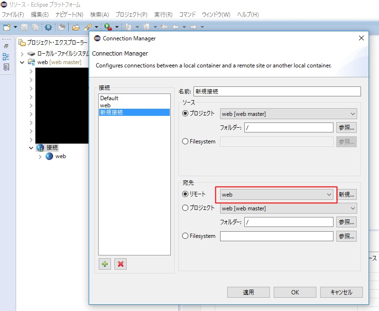
Task: Open the ウィンドウ(W) menu
Action: (216, 15)
